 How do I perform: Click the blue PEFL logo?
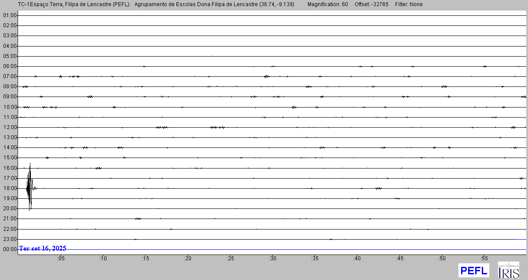(x=473, y=270)
